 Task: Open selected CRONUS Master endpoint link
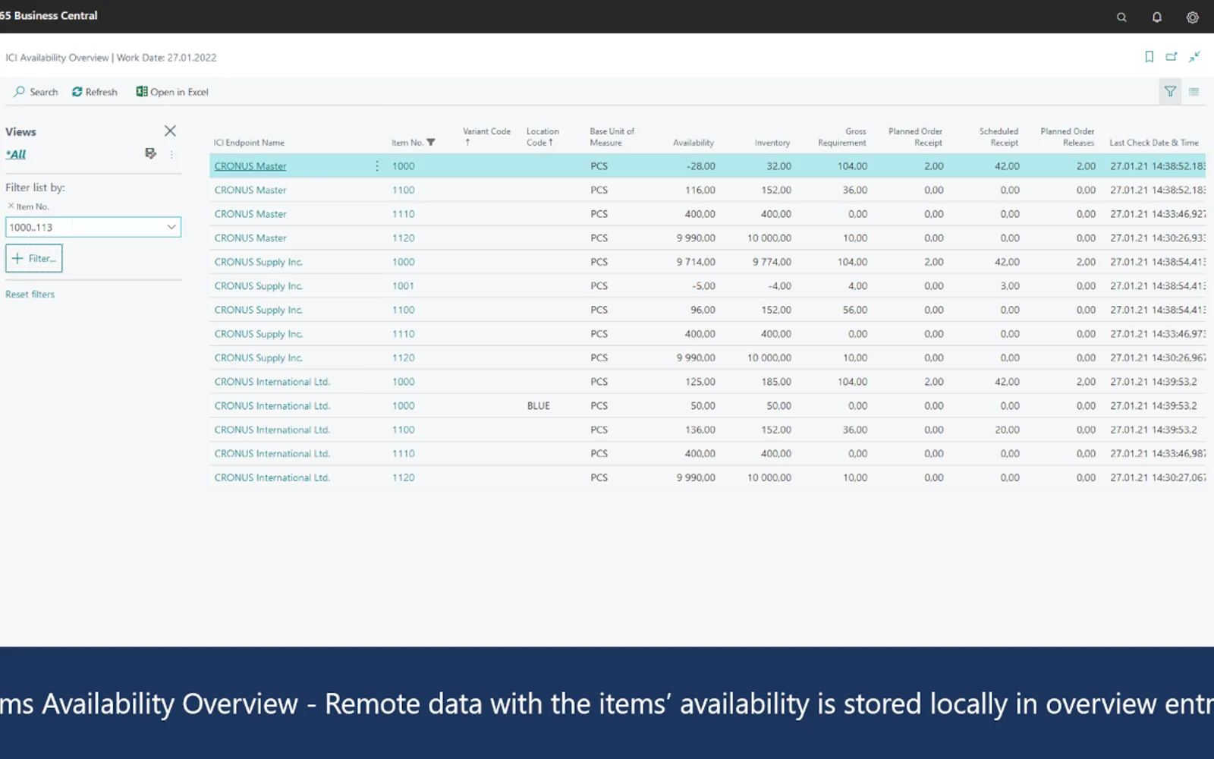point(250,166)
